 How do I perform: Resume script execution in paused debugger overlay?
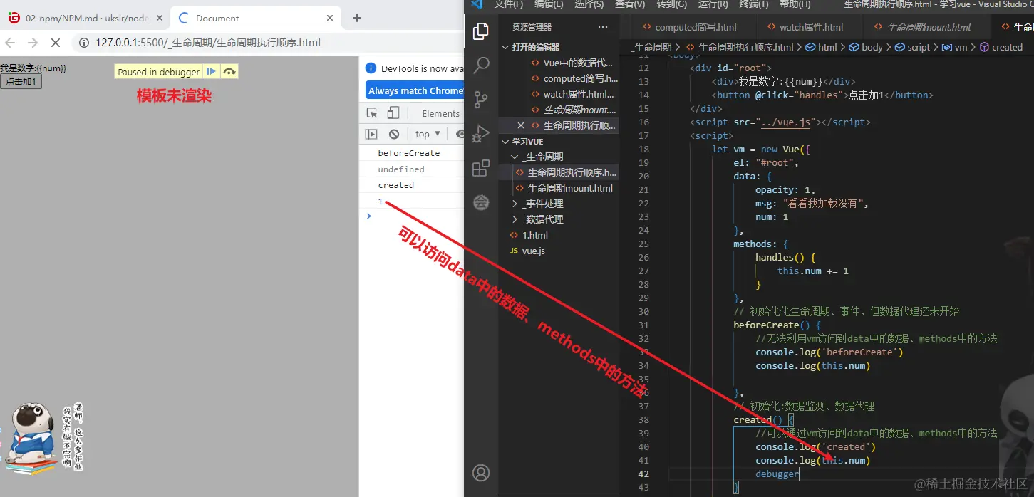pos(211,71)
